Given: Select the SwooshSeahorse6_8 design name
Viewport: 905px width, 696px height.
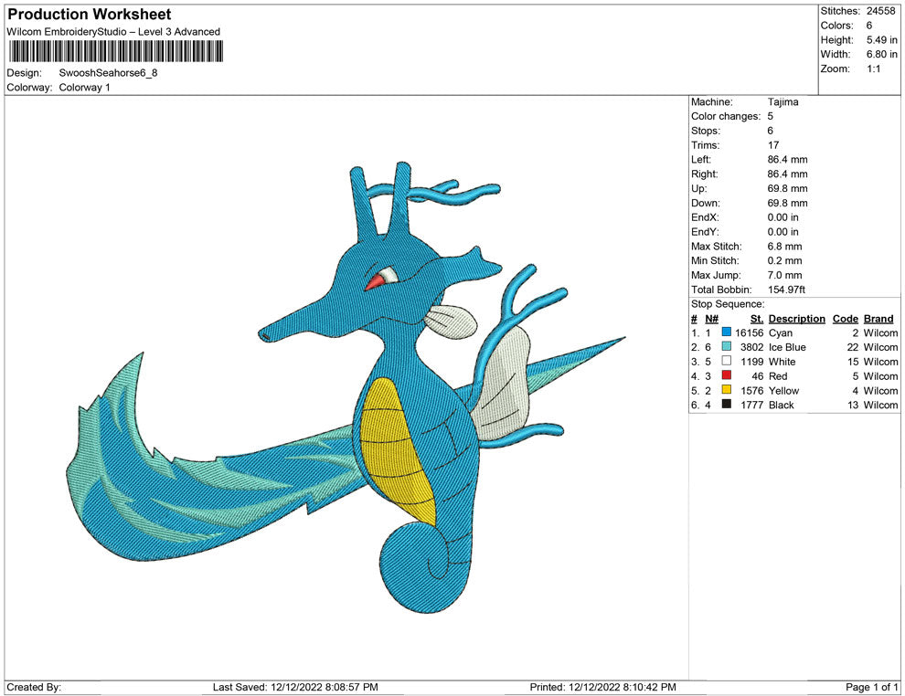Looking at the screenshot, I should [x=108, y=73].
